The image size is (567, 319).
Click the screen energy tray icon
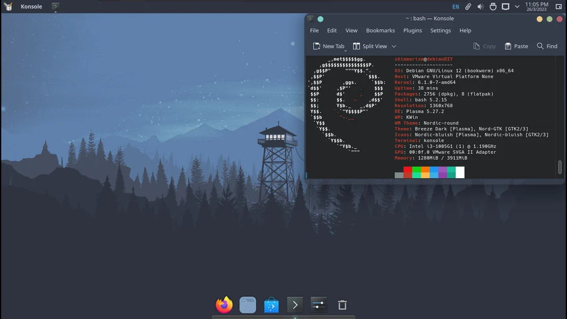(505, 6)
